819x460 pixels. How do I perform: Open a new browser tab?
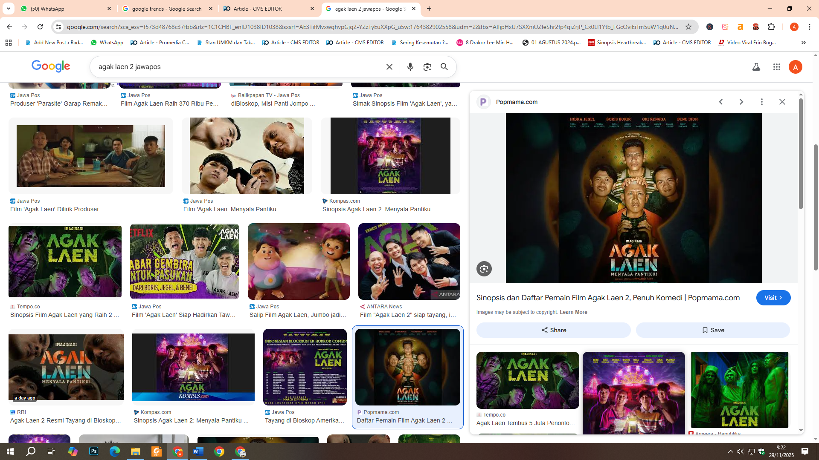pos(429,9)
